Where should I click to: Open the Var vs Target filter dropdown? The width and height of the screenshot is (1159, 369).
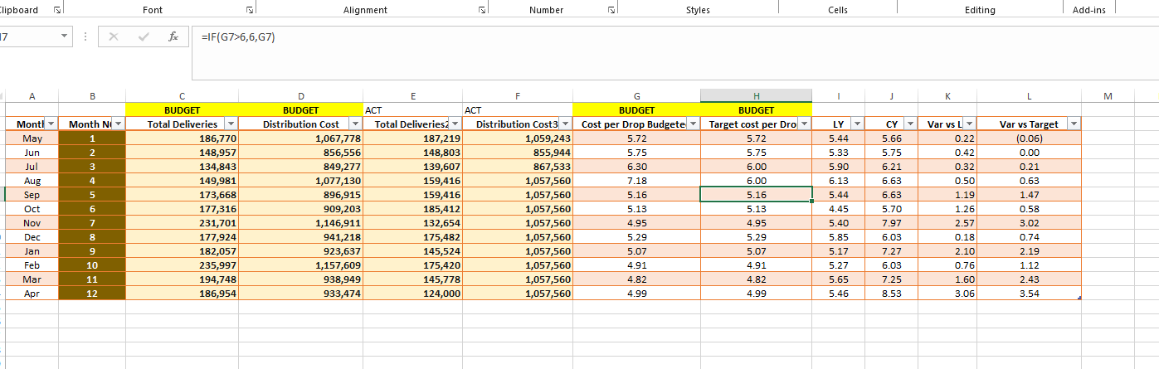coord(1074,124)
